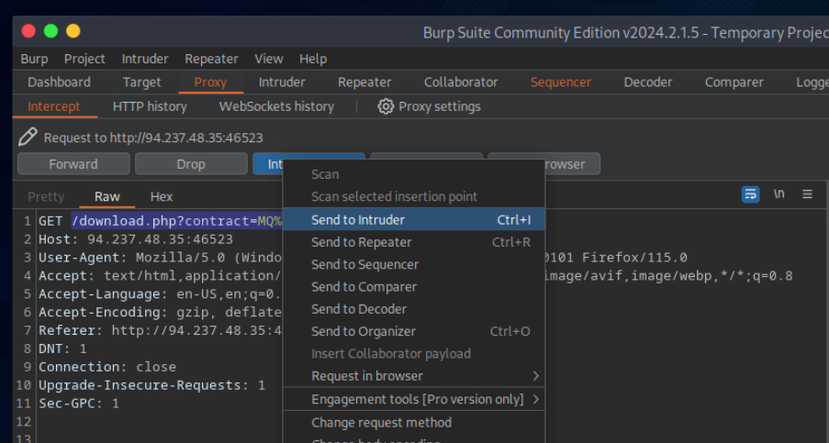This screenshot has width=829, height=443.
Task: Click the yellow macOS minimize button
Action: click(x=50, y=31)
